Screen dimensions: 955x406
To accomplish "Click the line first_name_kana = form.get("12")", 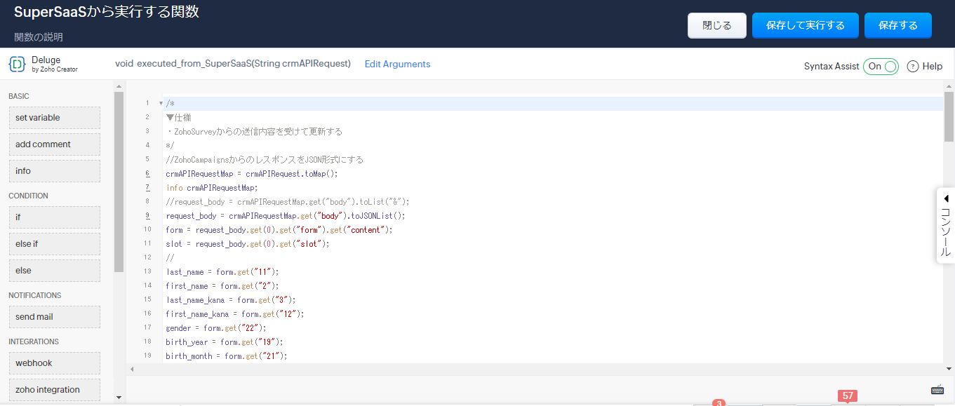I will pyautogui.click(x=235, y=313).
